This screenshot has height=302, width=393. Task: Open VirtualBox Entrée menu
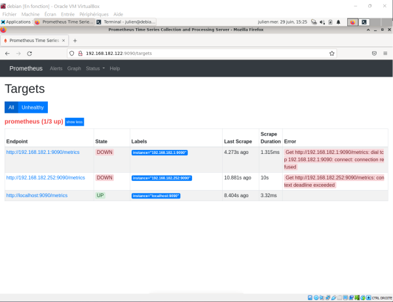tap(67, 14)
